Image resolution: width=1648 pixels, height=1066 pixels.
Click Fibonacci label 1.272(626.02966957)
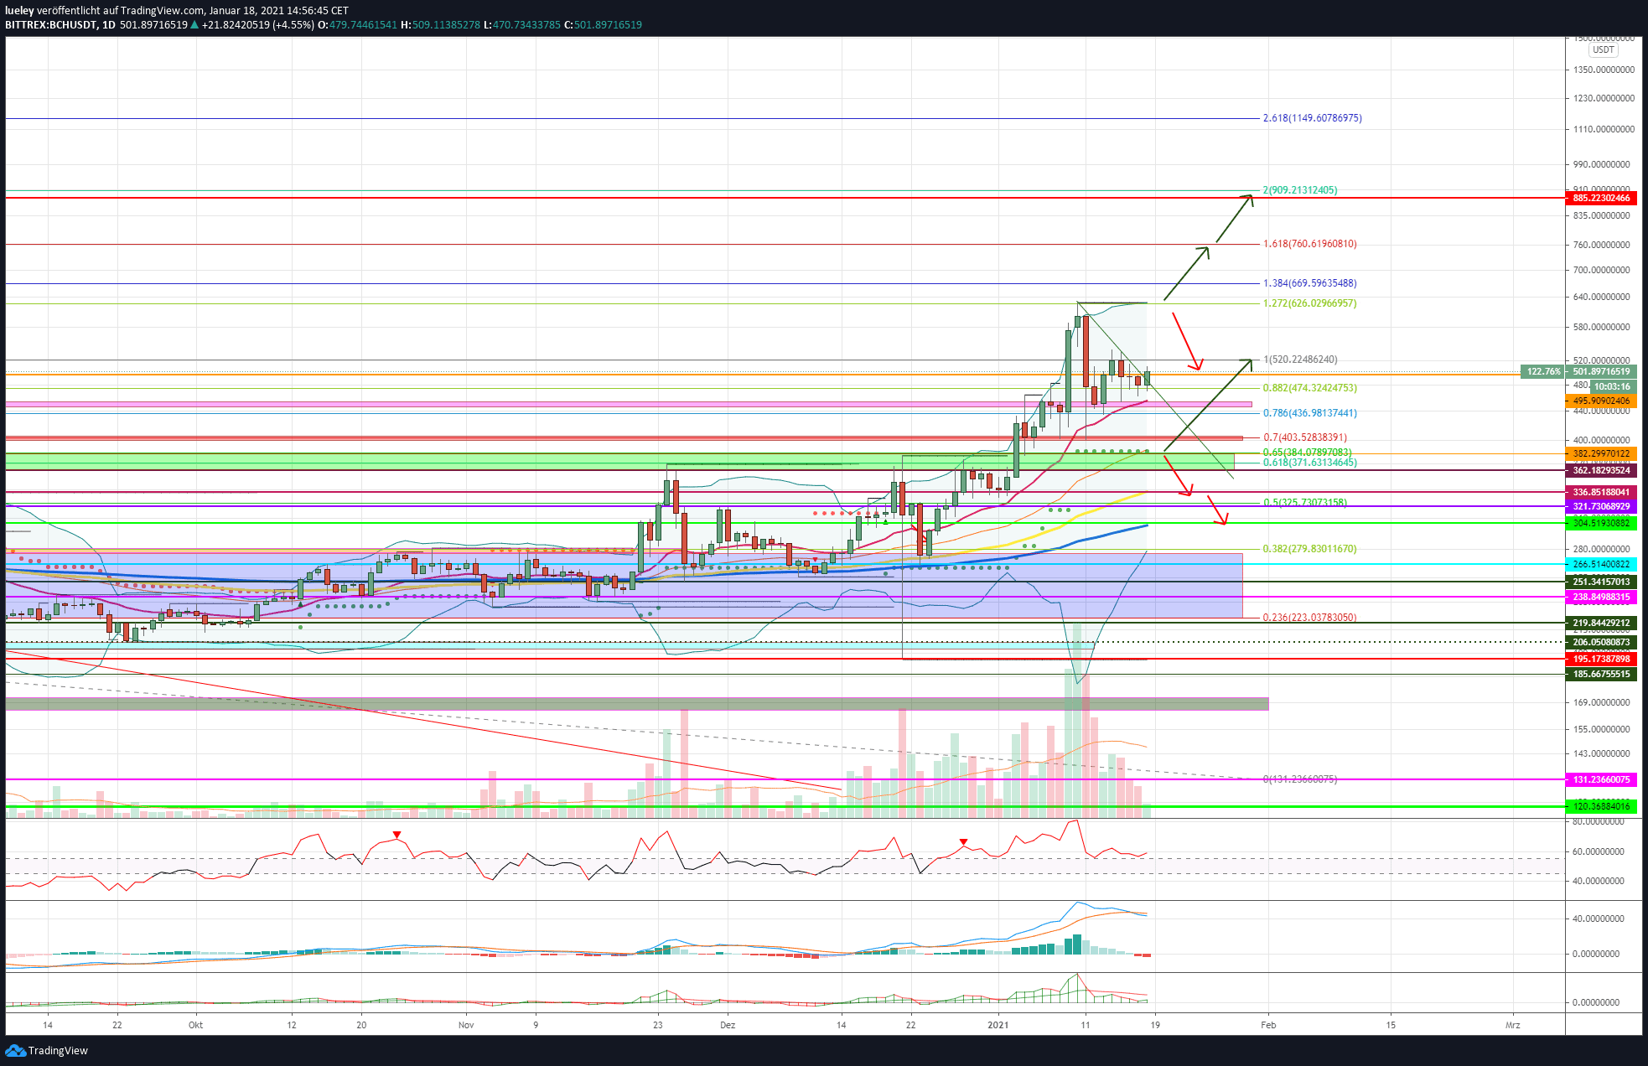click(x=1309, y=303)
